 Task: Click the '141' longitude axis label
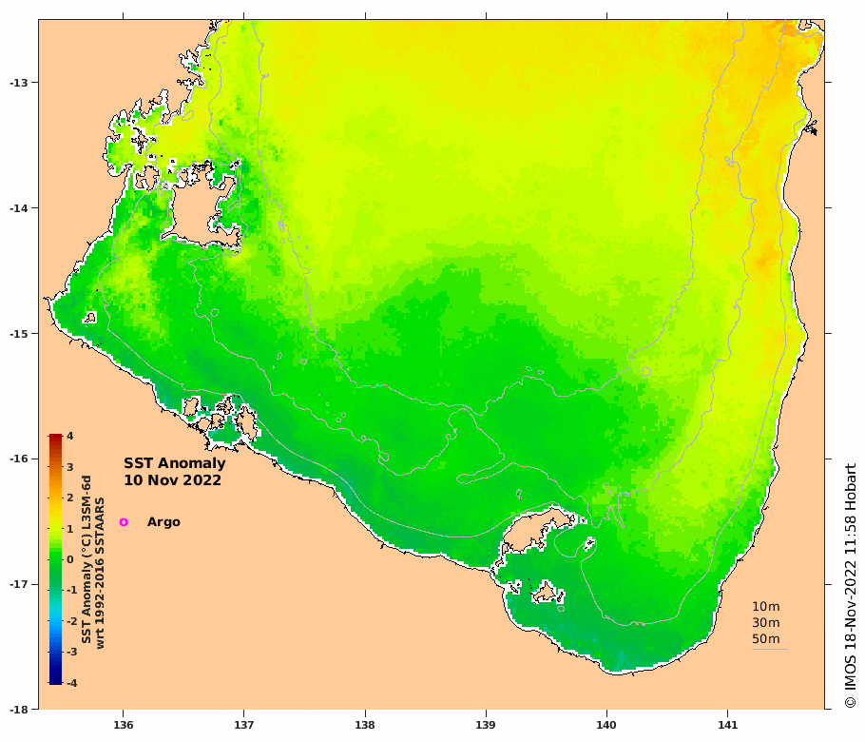(727, 725)
